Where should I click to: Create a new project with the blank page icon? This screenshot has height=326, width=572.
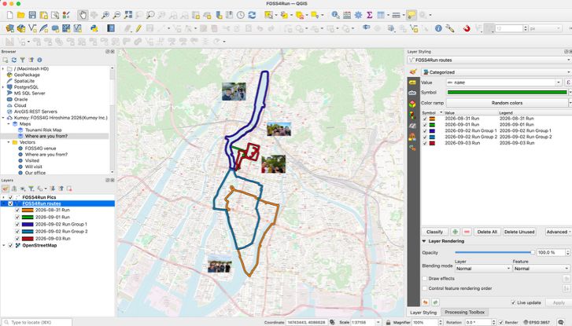(10, 15)
